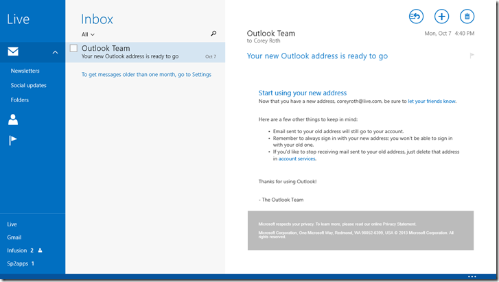Screen dimensions: 499x282
Task: Switch to the Infusion account
Action: tap(17, 250)
